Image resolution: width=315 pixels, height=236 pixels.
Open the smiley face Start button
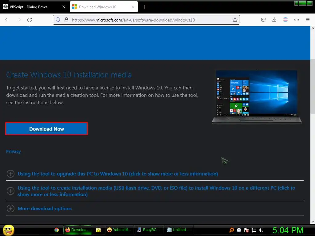pyautogui.click(x=8, y=230)
